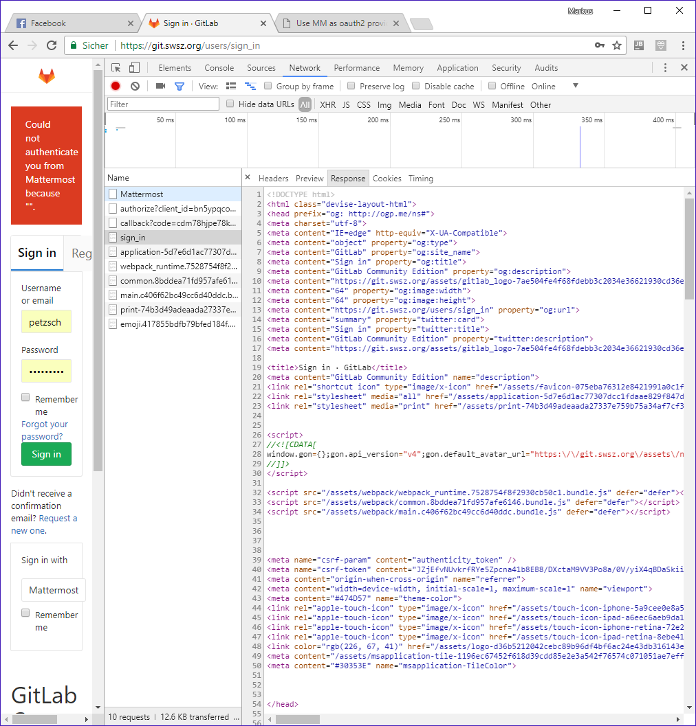
Task: Bookmark this page with the star icon
Action: pyautogui.click(x=617, y=45)
